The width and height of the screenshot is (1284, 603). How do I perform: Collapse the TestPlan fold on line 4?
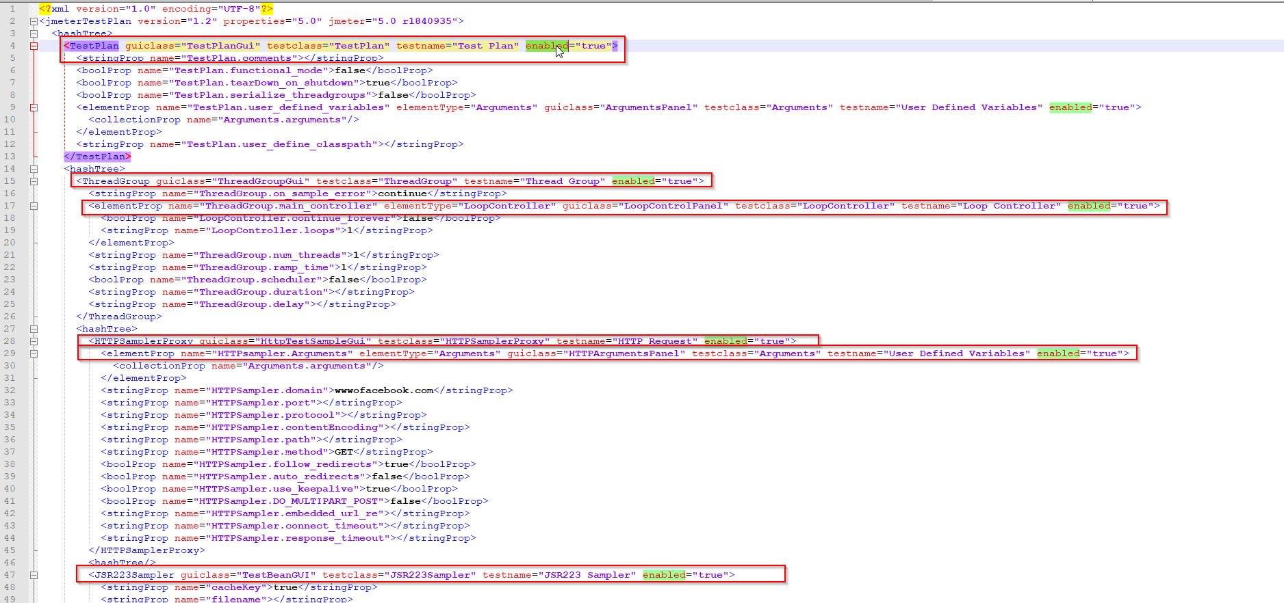tap(34, 46)
